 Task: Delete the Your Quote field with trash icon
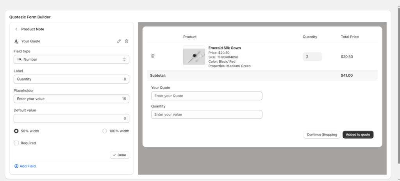(127, 41)
